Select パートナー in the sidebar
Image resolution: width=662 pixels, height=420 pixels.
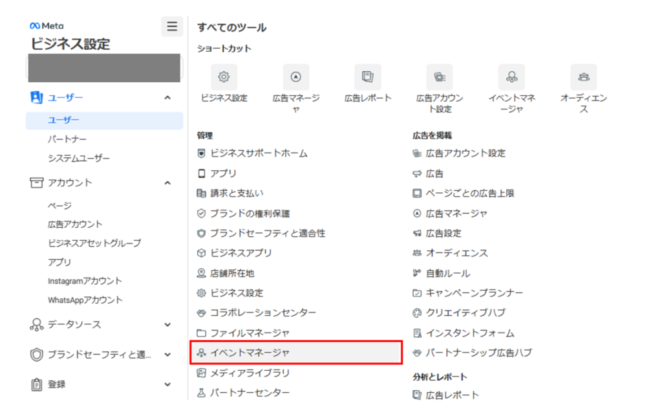pyautogui.click(x=67, y=139)
